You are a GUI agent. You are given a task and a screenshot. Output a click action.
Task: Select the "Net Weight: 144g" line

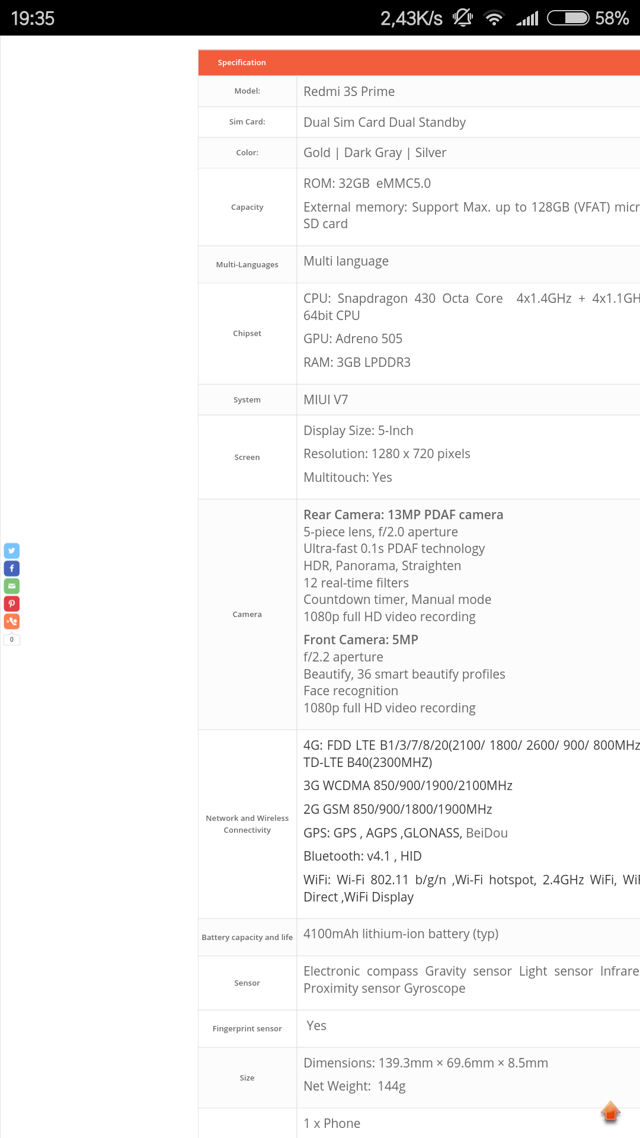[354, 1086]
